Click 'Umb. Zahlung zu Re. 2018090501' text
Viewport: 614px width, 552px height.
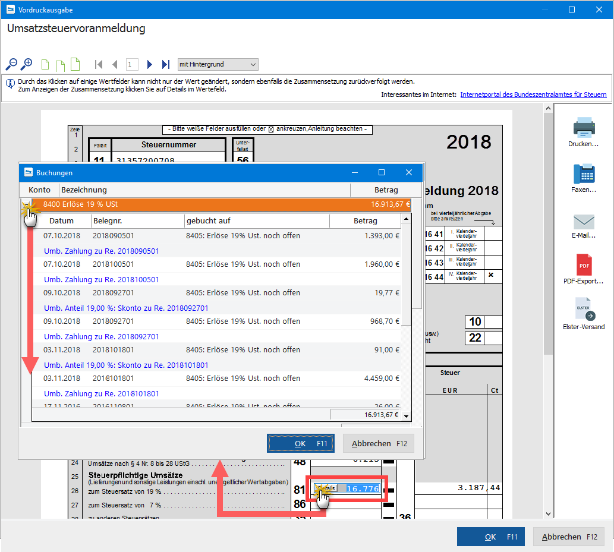(102, 251)
